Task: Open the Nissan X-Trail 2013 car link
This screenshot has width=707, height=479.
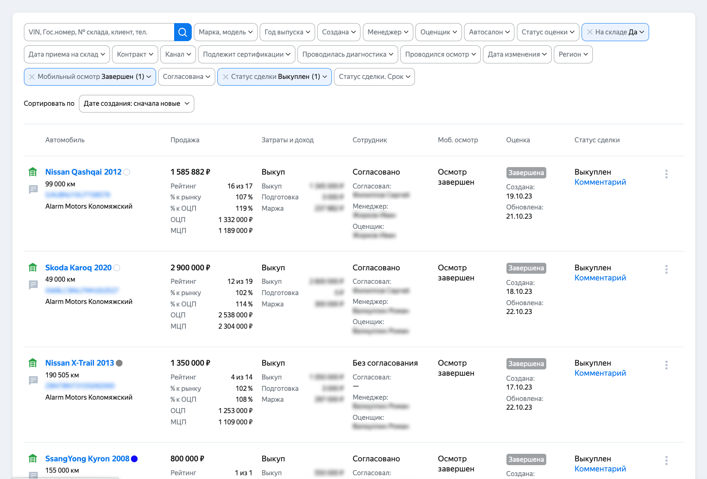Action: [80, 363]
